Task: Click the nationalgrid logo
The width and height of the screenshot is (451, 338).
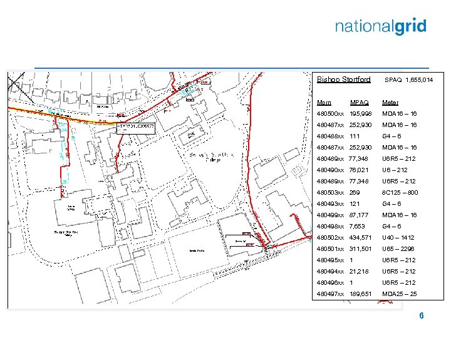Action: 381,26
